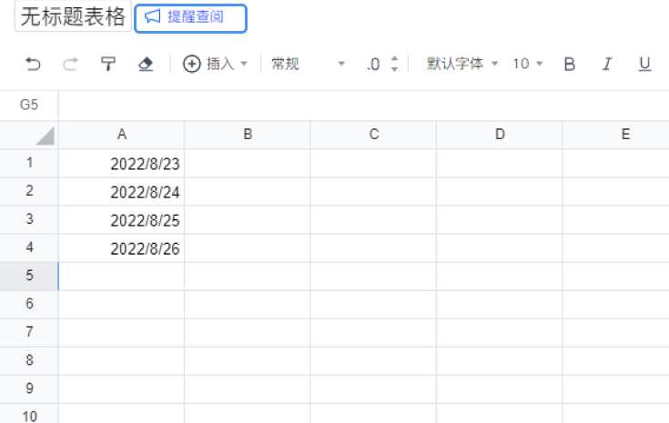Click the G5 cell name box

[29, 105]
